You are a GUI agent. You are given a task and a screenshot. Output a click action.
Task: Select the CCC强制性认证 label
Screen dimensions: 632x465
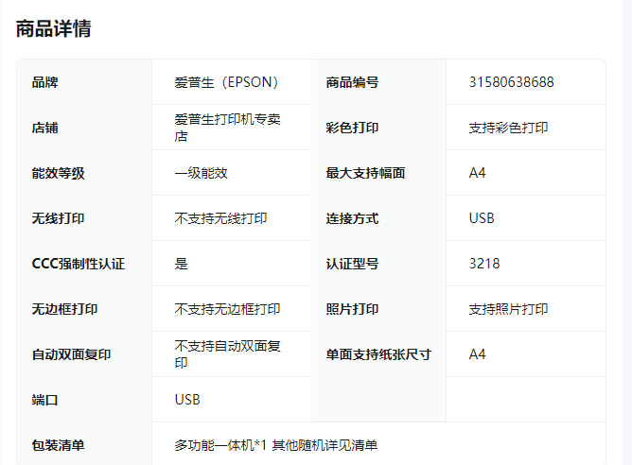[x=79, y=264]
